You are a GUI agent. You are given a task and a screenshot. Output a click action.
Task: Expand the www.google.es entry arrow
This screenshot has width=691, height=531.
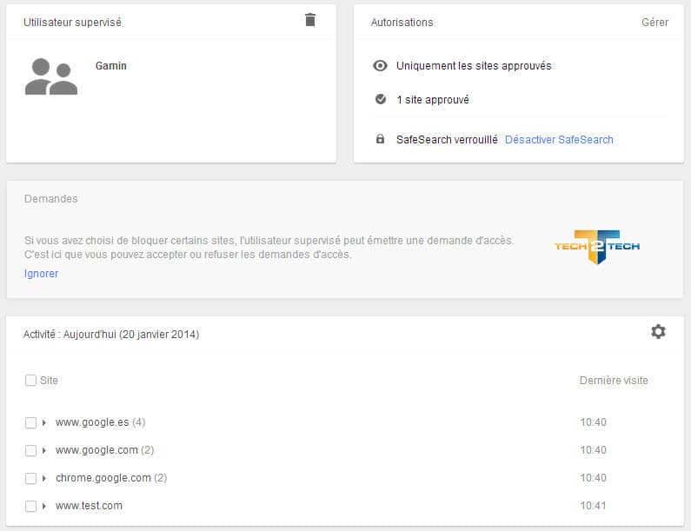tap(44, 422)
